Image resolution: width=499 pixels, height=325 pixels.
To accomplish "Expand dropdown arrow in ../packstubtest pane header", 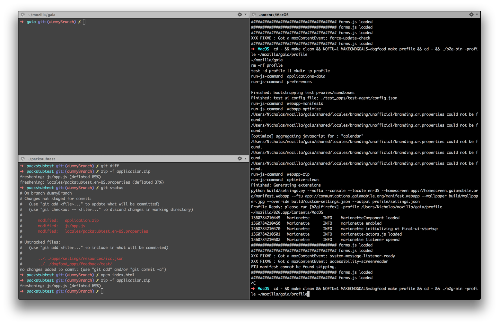I will [x=246, y=159].
